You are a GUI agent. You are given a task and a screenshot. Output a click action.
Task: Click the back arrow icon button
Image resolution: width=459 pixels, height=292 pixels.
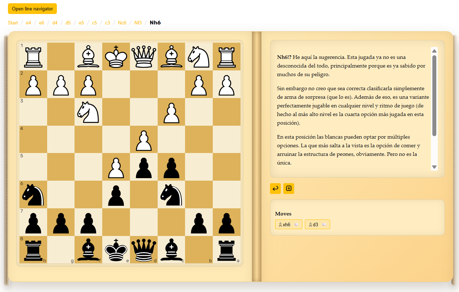point(275,188)
